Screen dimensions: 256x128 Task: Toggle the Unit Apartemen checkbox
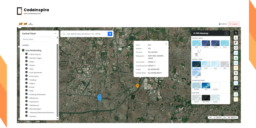pos(27,72)
